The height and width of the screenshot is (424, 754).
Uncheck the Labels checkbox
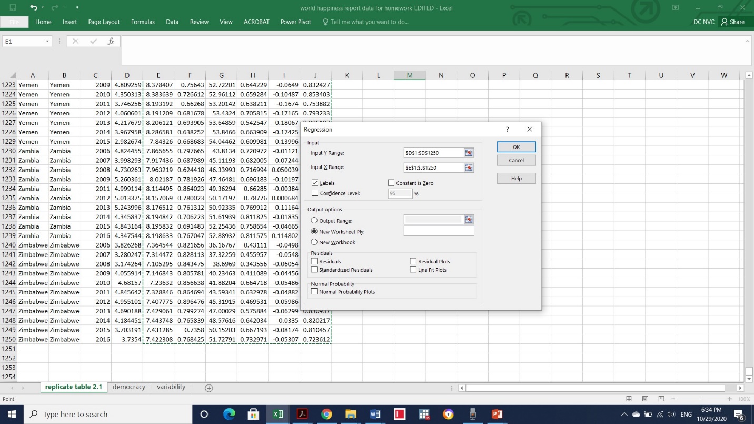click(x=315, y=183)
